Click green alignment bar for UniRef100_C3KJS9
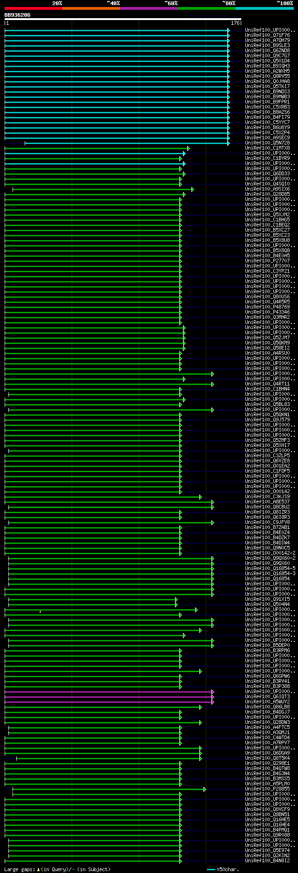 pyautogui.click(x=103, y=497)
